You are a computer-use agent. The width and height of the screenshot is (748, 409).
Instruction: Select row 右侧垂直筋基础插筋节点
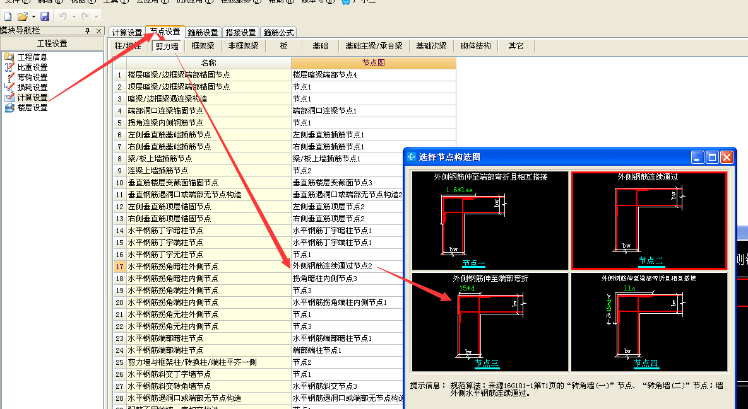point(208,147)
